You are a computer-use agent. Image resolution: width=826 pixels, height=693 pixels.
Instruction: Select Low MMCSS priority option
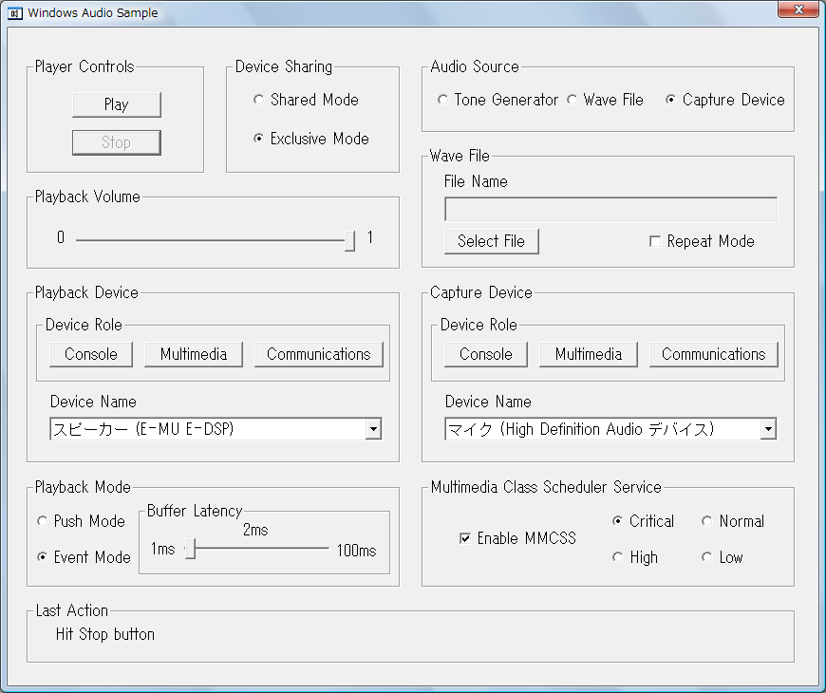[706, 558]
